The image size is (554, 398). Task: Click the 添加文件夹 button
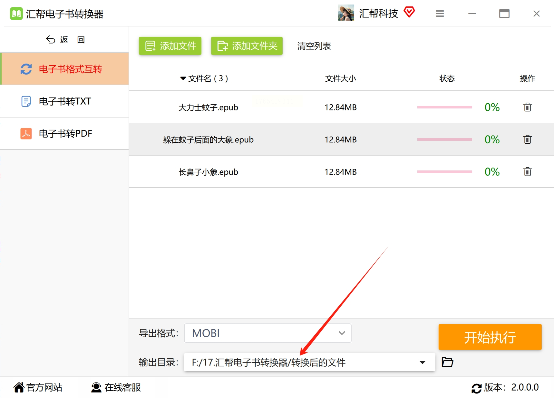[247, 46]
